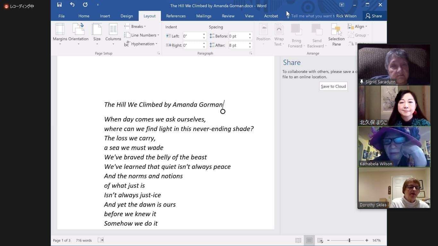438x246 pixels.
Task: Click the Spacing After value field
Action: tap(238, 45)
